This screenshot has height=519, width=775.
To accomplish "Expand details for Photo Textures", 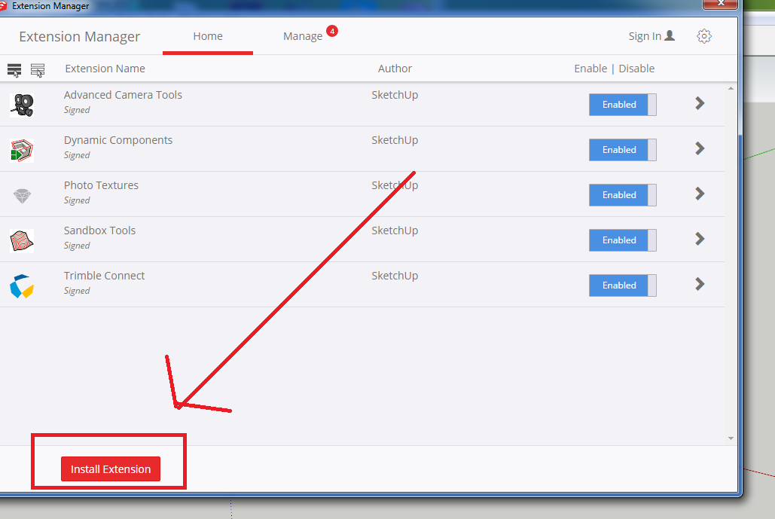I will click(x=699, y=194).
